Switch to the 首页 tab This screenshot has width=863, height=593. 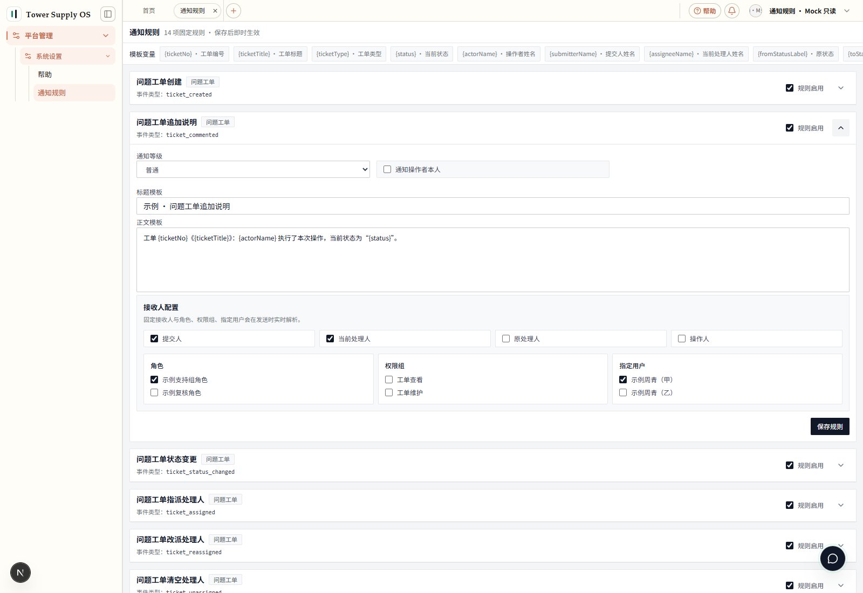[149, 11]
